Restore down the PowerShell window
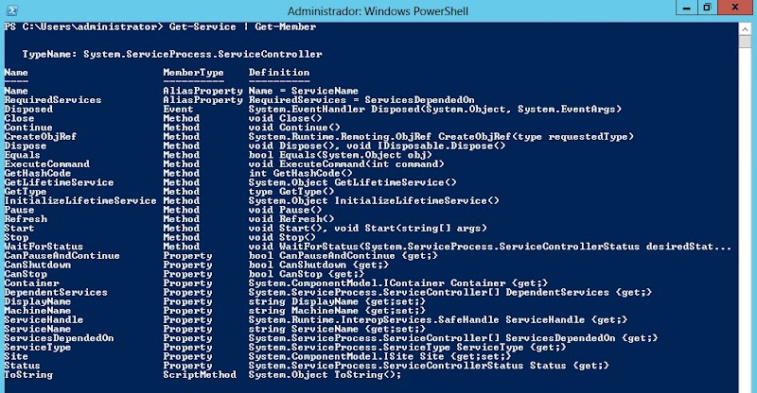This screenshot has width=757, height=393. click(x=707, y=8)
